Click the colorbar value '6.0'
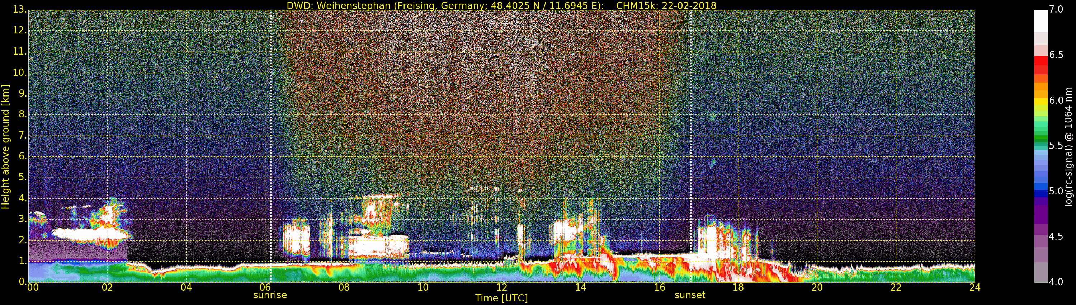 click(x=1056, y=100)
